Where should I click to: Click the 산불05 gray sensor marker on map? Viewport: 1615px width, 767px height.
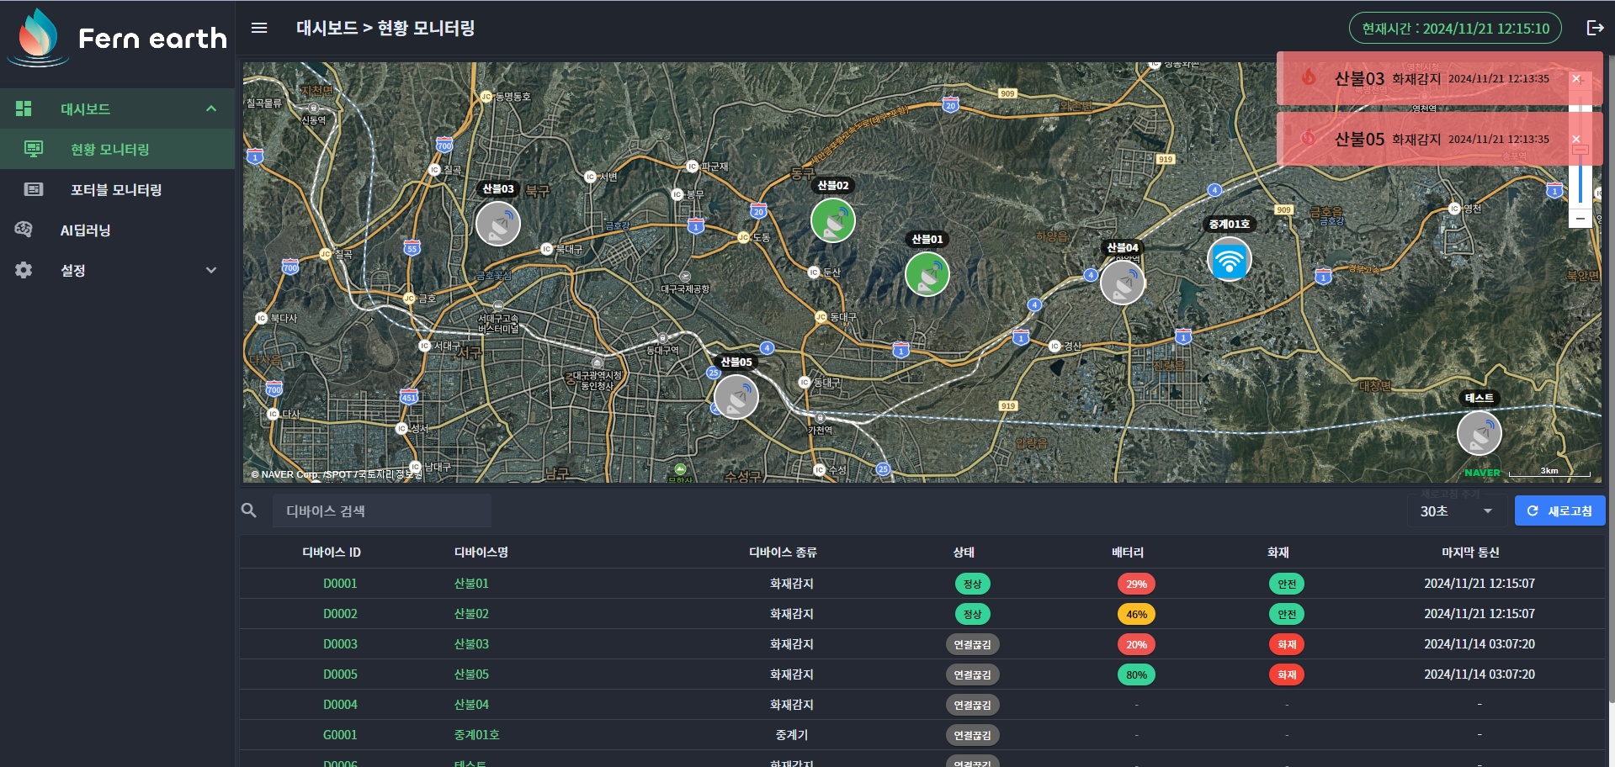coord(736,397)
